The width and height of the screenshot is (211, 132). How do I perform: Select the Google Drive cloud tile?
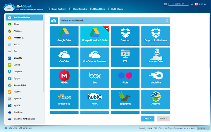[x=64, y=36]
